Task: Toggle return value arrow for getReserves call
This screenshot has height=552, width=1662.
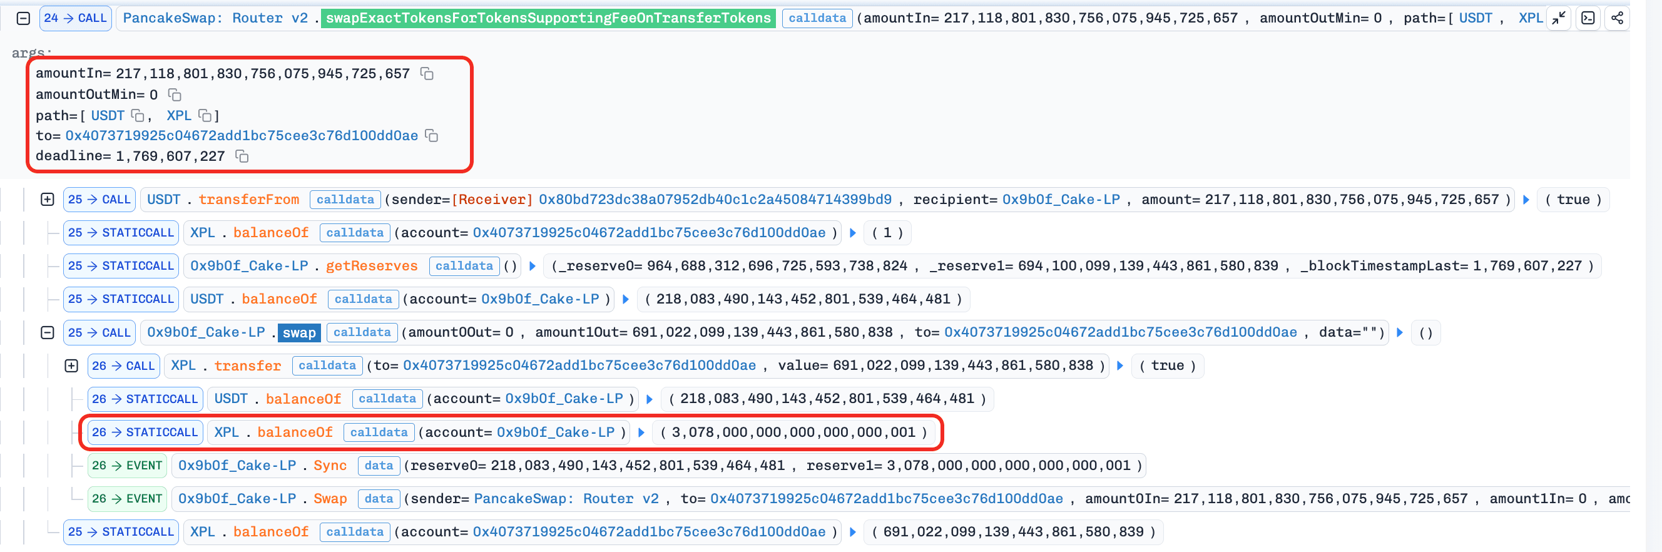Action: 533,266
